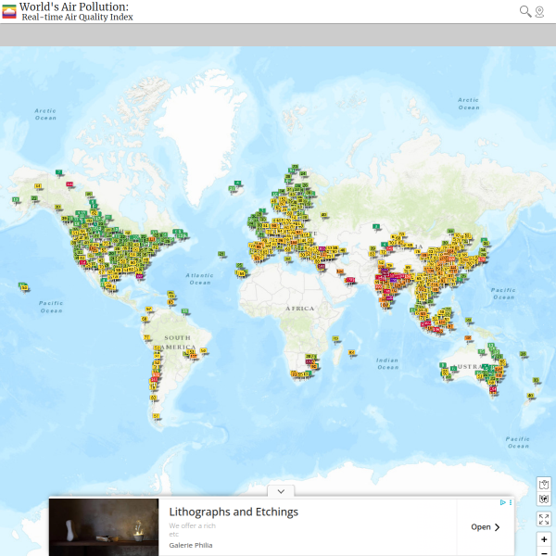
Task: Select the green marker in mid-Atlantic Azores
Action: coord(221,254)
